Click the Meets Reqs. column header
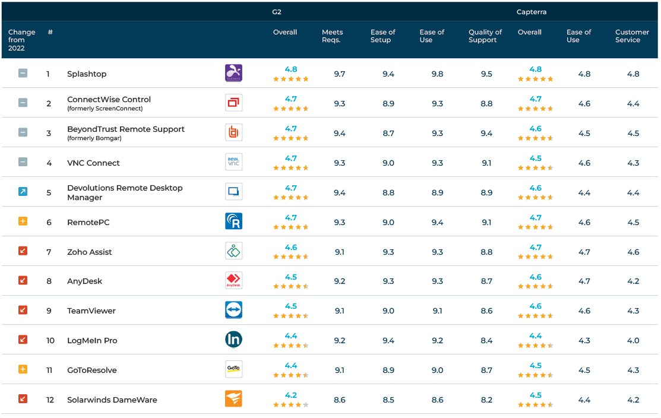Screen dimensions: 661x418 333,36
